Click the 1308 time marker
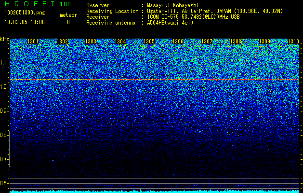 click(236, 41)
